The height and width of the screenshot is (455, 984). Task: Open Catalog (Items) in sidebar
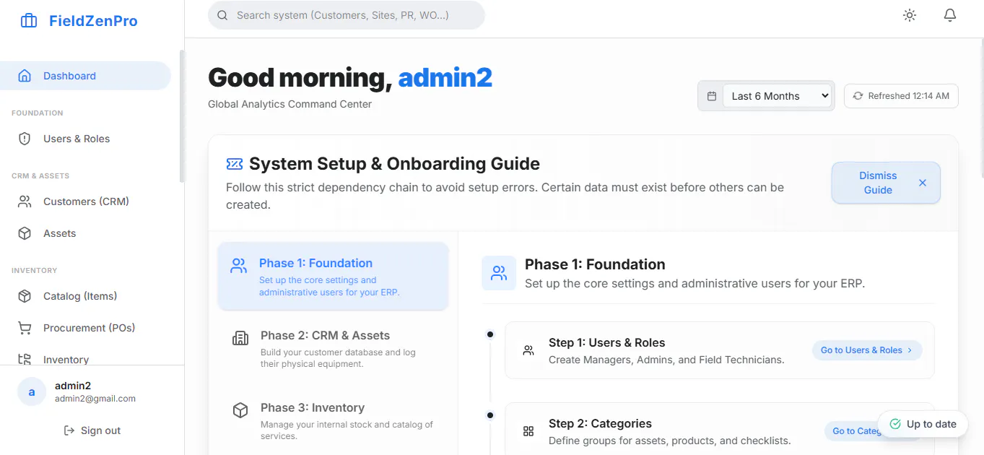(x=85, y=296)
